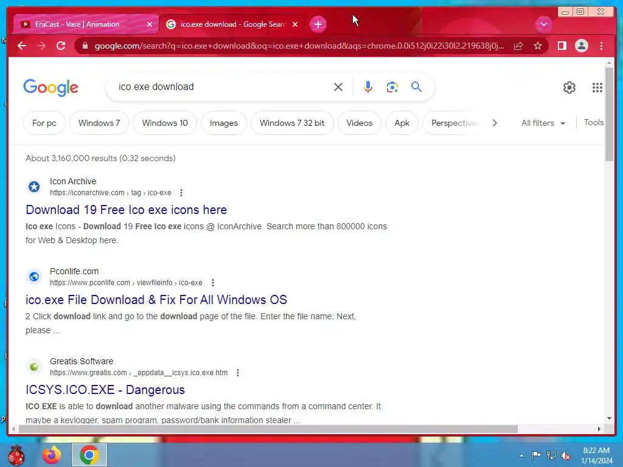Image resolution: width=623 pixels, height=467 pixels.
Task: Open the search Tools button
Action: click(594, 123)
